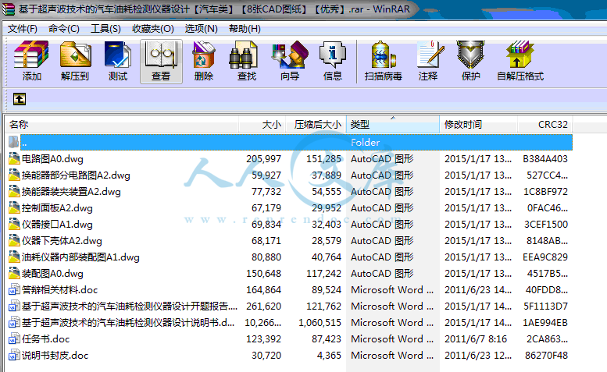
Task: Open the 收藏夹(O) menu
Action: click(153, 29)
